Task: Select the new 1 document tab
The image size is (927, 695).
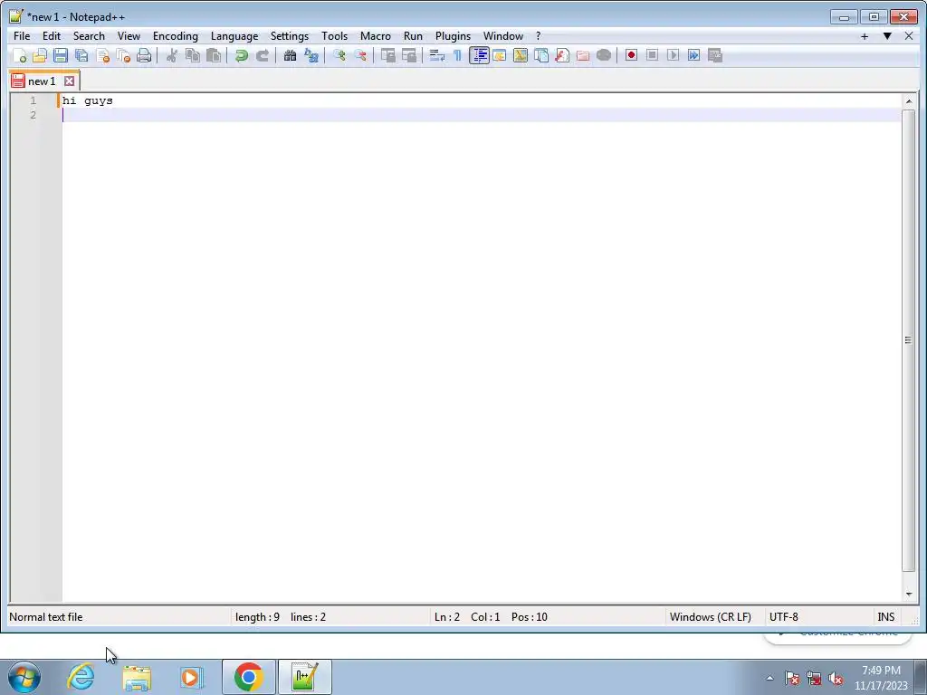Action: click(42, 81)
